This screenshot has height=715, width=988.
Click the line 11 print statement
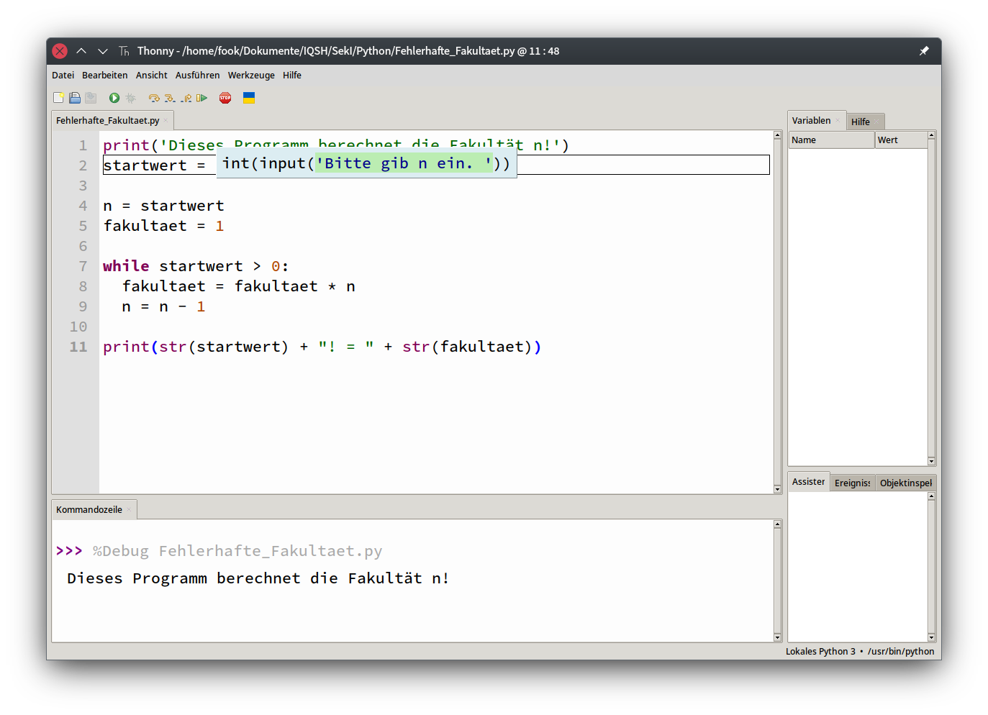[322, 347]
